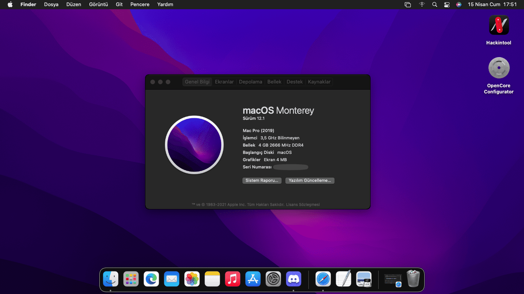Open Microsoft Edge in the dock
This screenshot has height=294, width=524.
(x=151, y=279)
